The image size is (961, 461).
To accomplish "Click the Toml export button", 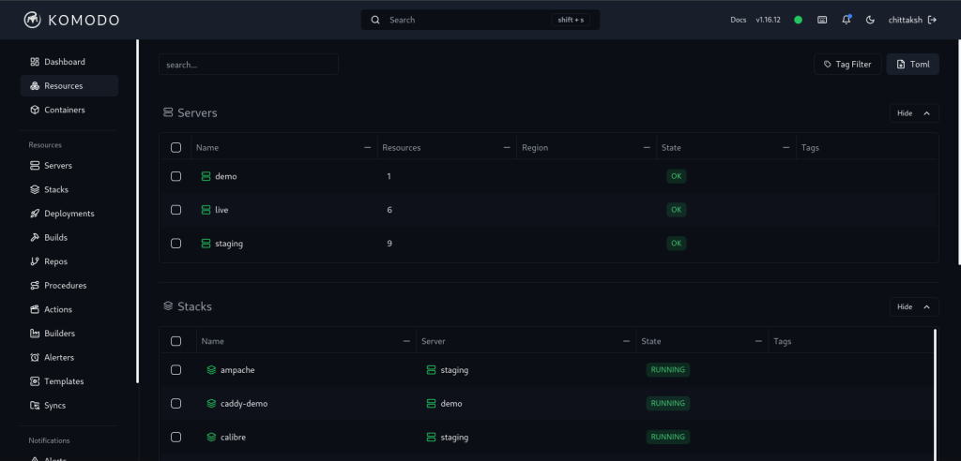I will pos(912,65).
